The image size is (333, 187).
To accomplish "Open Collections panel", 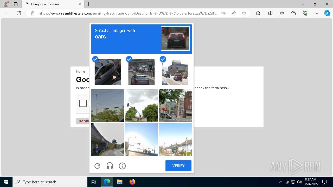I will coord(293,13).
